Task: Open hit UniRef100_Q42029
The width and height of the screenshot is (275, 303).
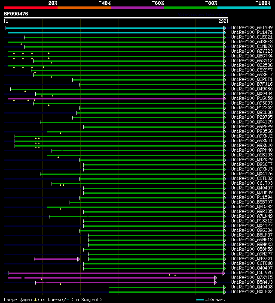Action: point(252,159)
